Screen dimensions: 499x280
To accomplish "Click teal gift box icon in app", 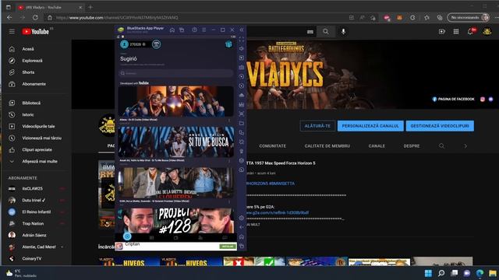I will [228, 44].
